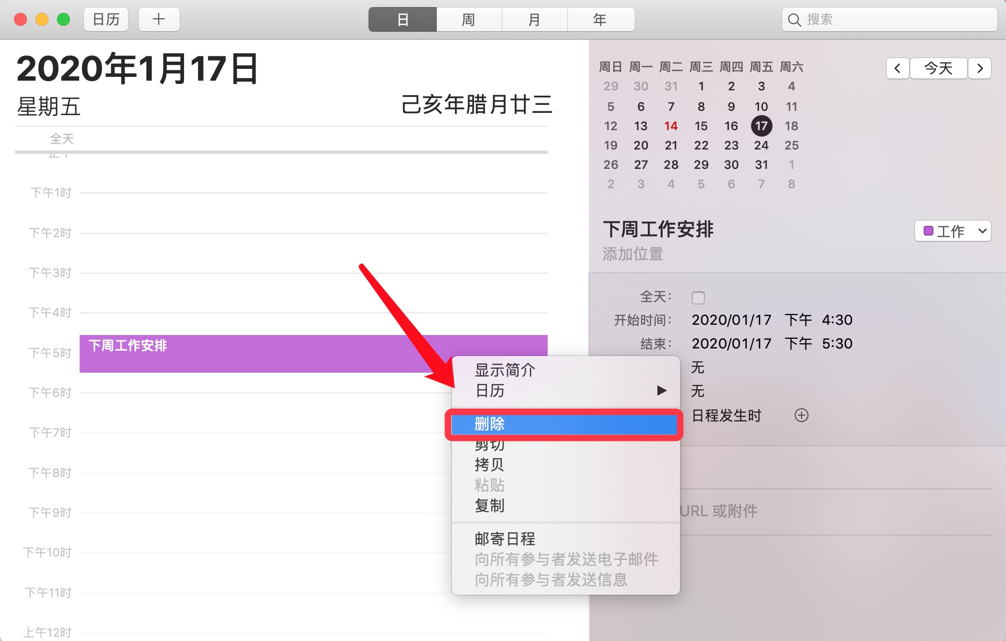The height and width of the screenshot is (641, 1006).
Task: Go to previous month with left chevron
Action: [897, 68]
